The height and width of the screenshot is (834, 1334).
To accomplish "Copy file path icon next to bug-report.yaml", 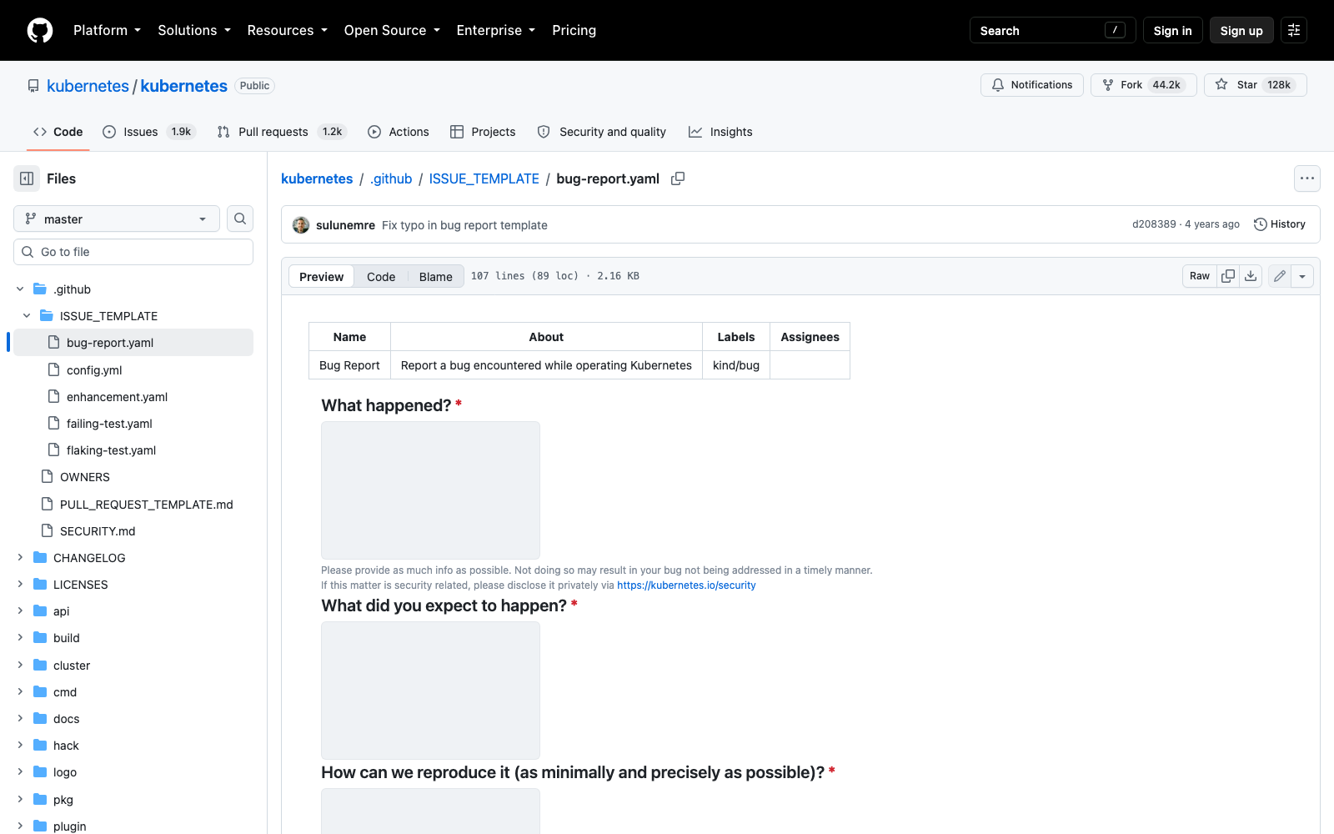I will click(x=678, y=178).
